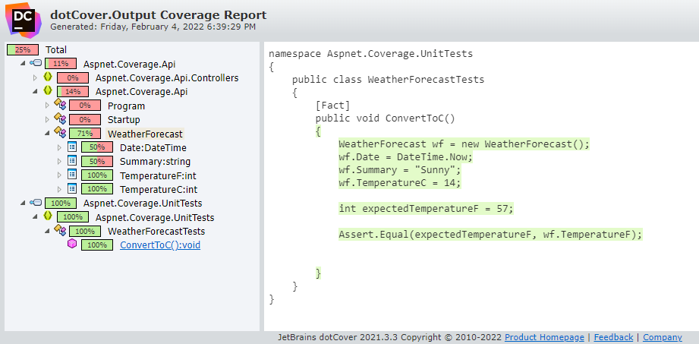Click the Aspnet.Coverage.UnitTests assembly icon

pos(36,203)
